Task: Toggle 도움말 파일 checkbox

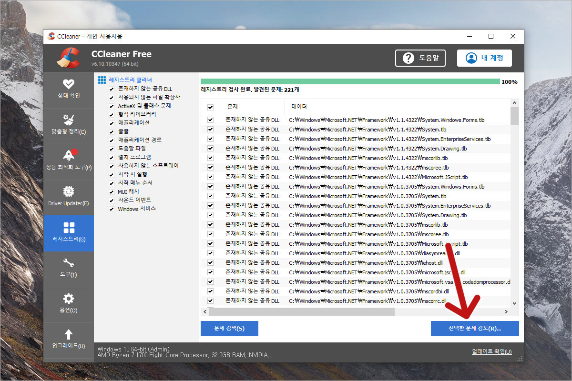Action: 112,149
